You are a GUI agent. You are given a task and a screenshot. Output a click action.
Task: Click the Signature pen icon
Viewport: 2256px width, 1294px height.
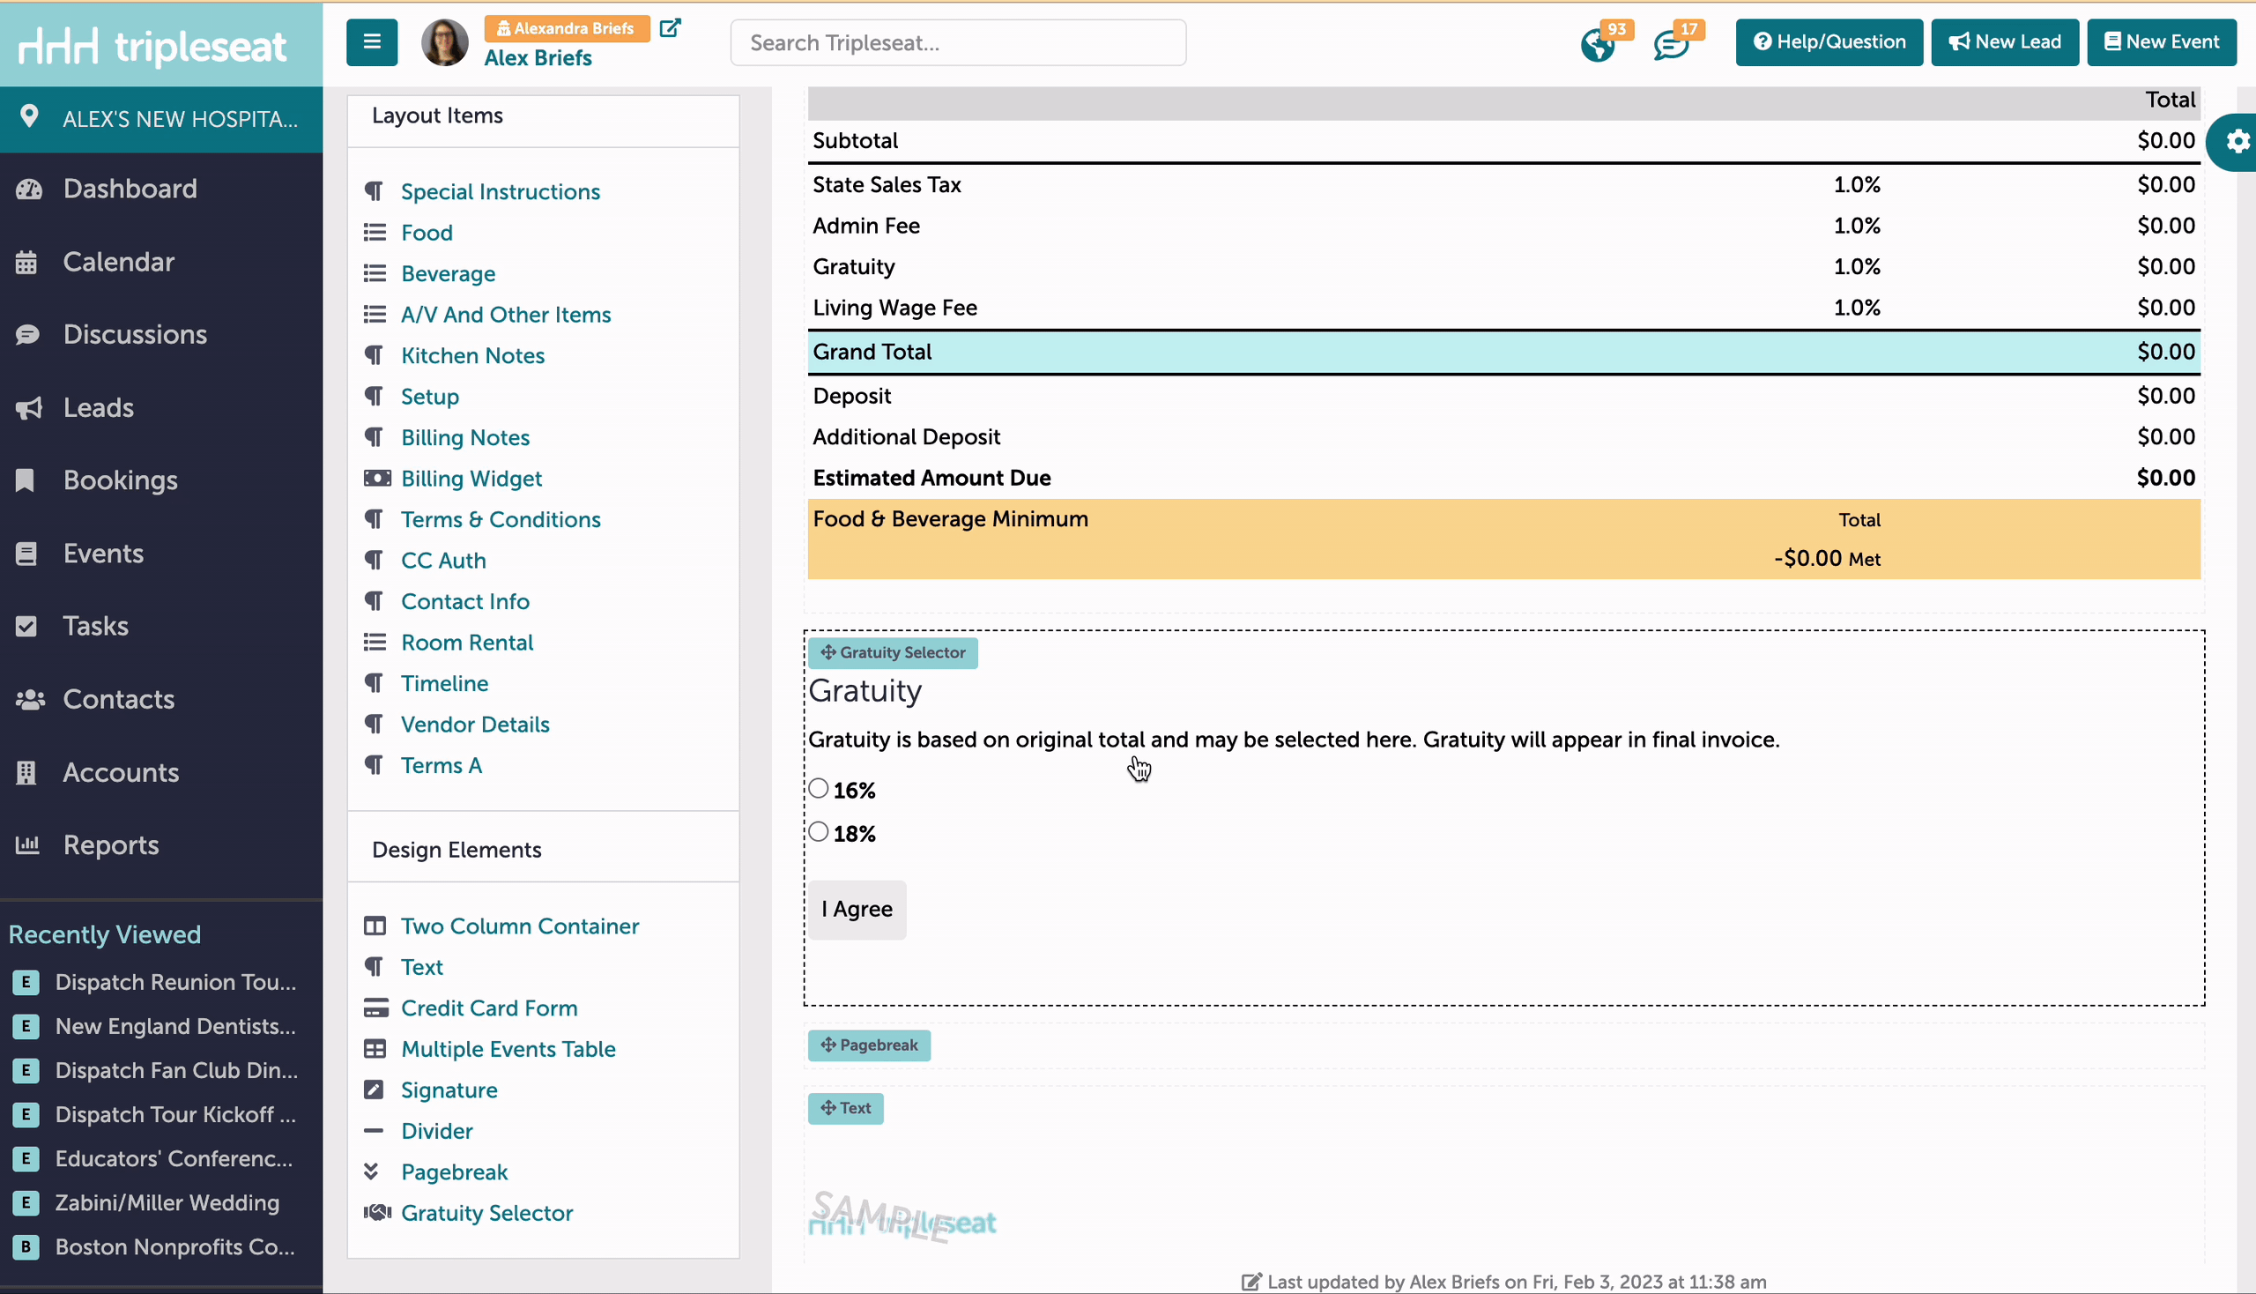click(x=374, y=1089)
